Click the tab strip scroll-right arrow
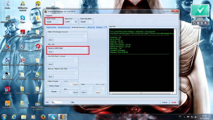This screenshot has width=213, height=120. pos(106,27)
